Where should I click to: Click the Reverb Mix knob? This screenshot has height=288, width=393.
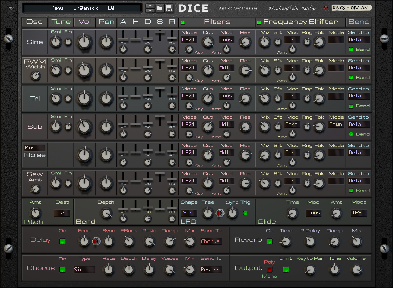(x=356, y=241)
